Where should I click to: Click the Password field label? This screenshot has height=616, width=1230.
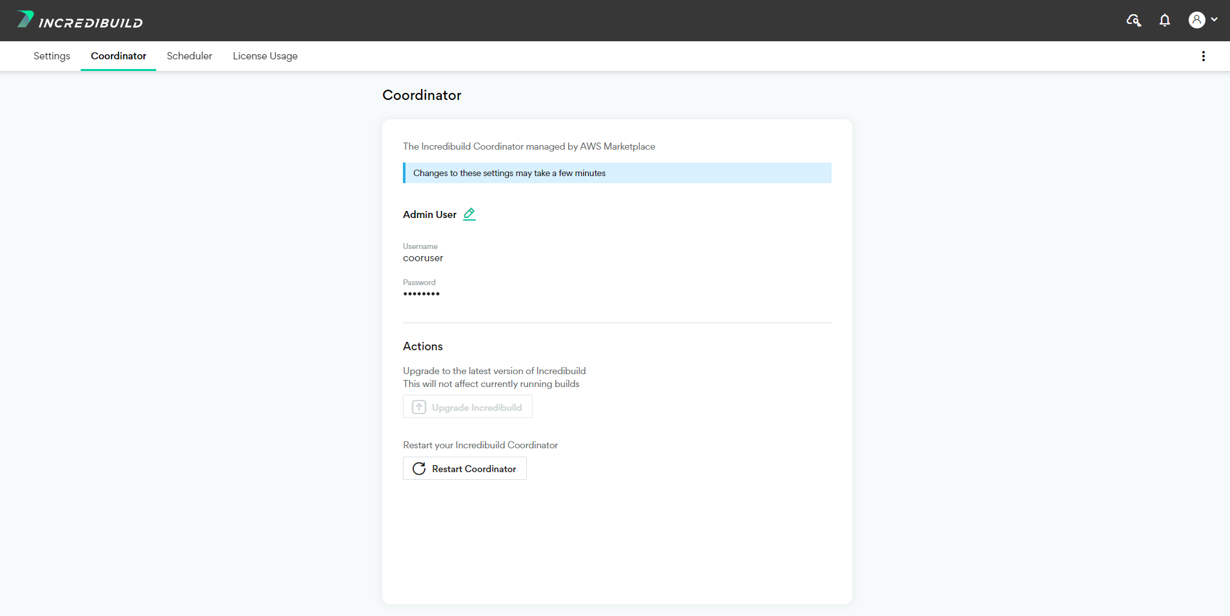tap(419, 283)
